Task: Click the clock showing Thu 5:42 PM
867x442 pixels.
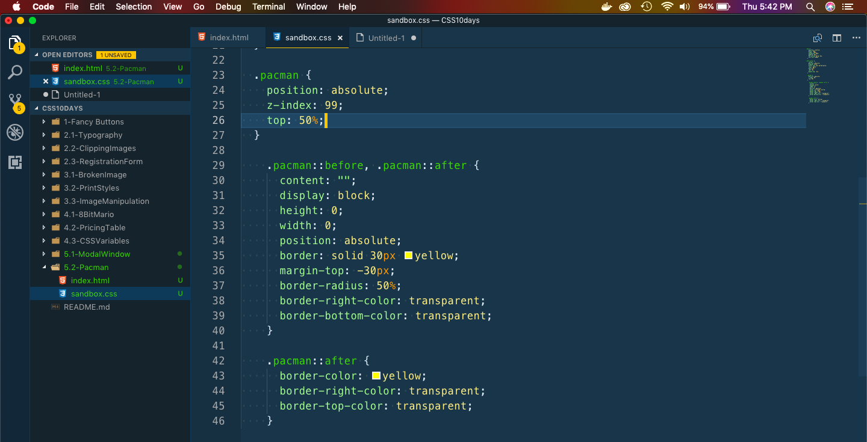Action: pyautogui.click(x=767, y=7)
